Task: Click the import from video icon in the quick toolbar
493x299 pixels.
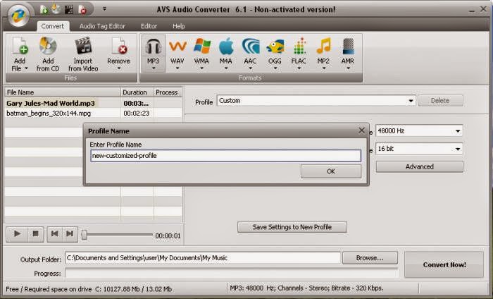Action: click(x=69, y=10)
